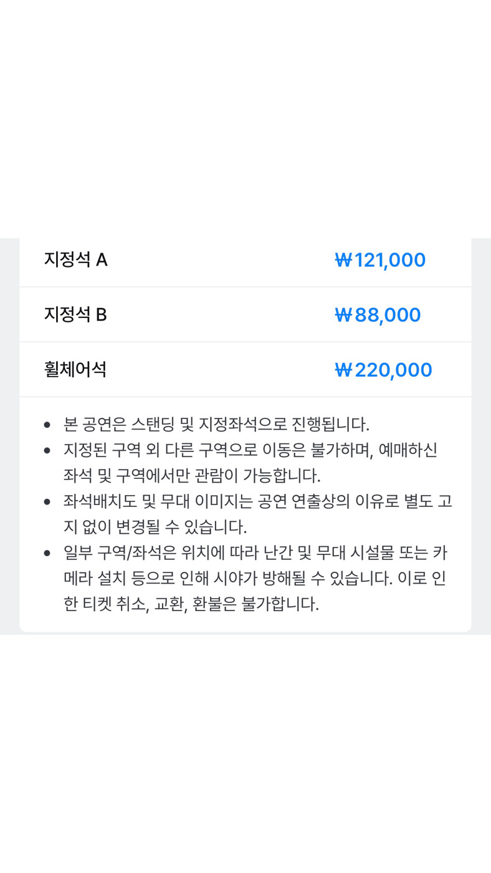Tap the 지정석 A seat label
The image size is (491, 873).
75,259
